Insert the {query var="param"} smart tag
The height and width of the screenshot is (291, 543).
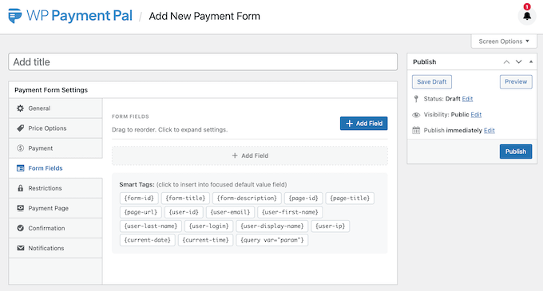pyautogui.click(x=271, y=240)
